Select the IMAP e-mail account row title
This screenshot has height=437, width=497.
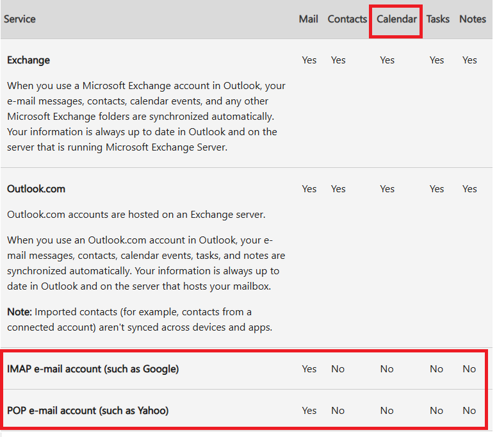(93, 369)
